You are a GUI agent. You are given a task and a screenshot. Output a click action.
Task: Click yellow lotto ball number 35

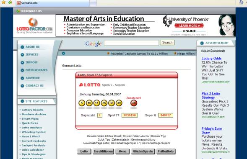(x=104, y=103)
